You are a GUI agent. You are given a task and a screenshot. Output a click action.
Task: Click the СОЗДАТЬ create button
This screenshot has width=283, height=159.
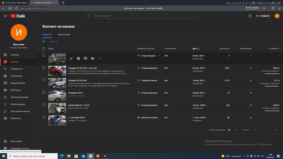pos(263,16)
